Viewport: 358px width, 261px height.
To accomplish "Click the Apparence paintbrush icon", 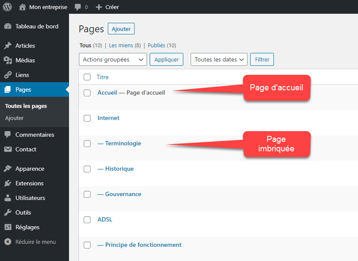I will 8,169.
